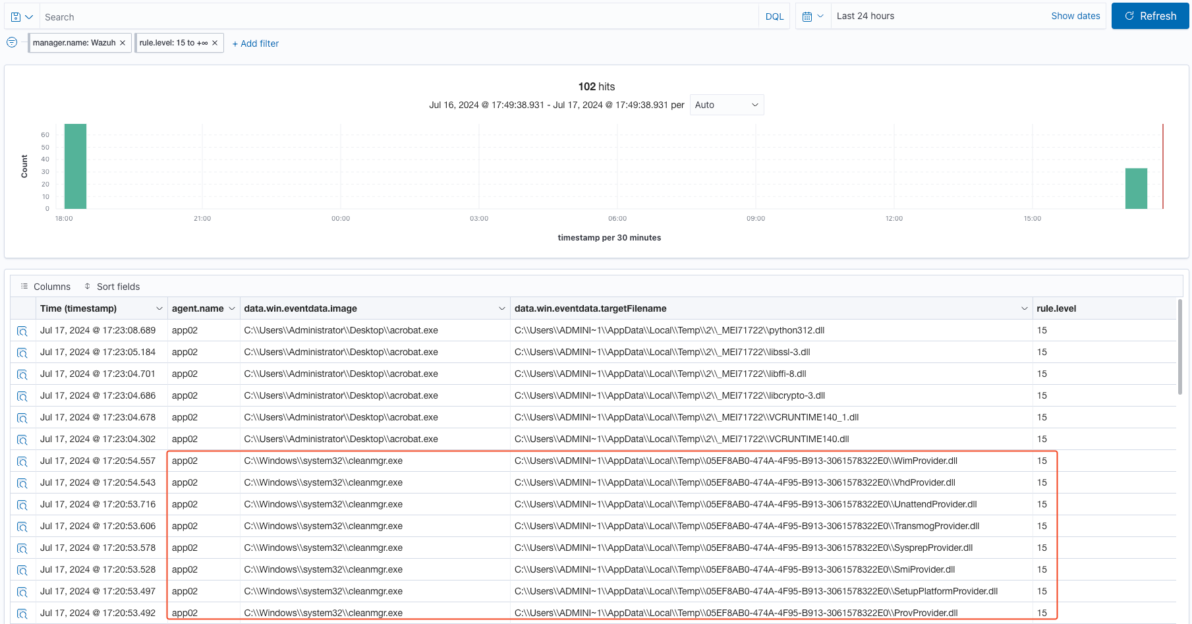The width and height of the screenshot is (1192, 624).
Task: Select the libffi-8.dll target filename cell
Action: pyautogui.click(x=772, y=374)
